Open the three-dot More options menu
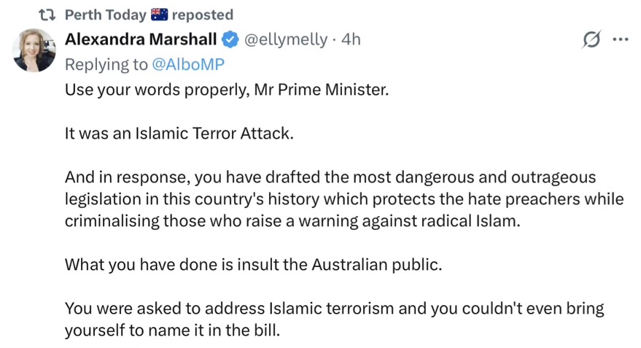 coord(621,40)
